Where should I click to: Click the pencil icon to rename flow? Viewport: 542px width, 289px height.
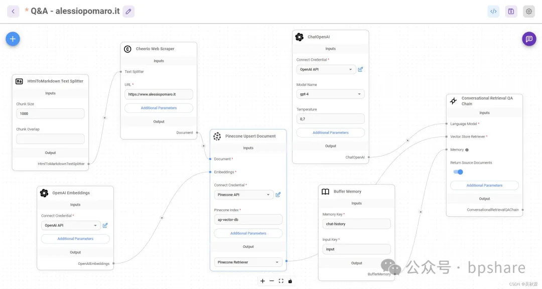[128, 11]
